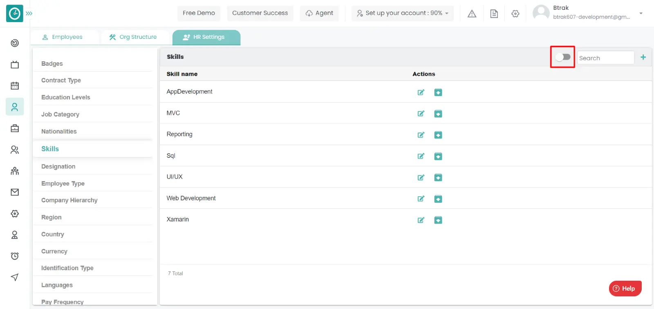Screen dimensions: 654x309
Task: Click the document icon in header
Action: 494,13
